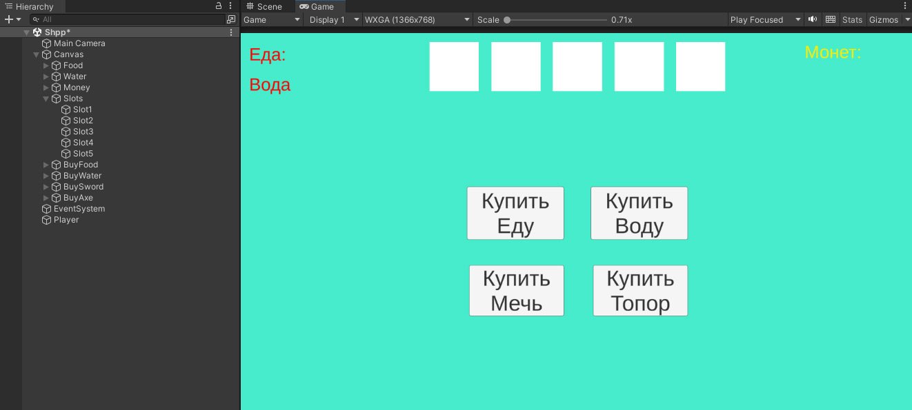Toggle the Gizmos button
The image size is (912, 410).
tap(883, 20)
